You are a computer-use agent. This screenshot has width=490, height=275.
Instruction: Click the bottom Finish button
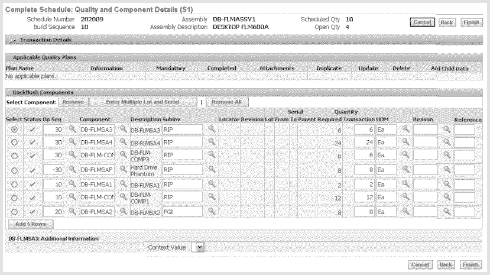coord(470,265)
